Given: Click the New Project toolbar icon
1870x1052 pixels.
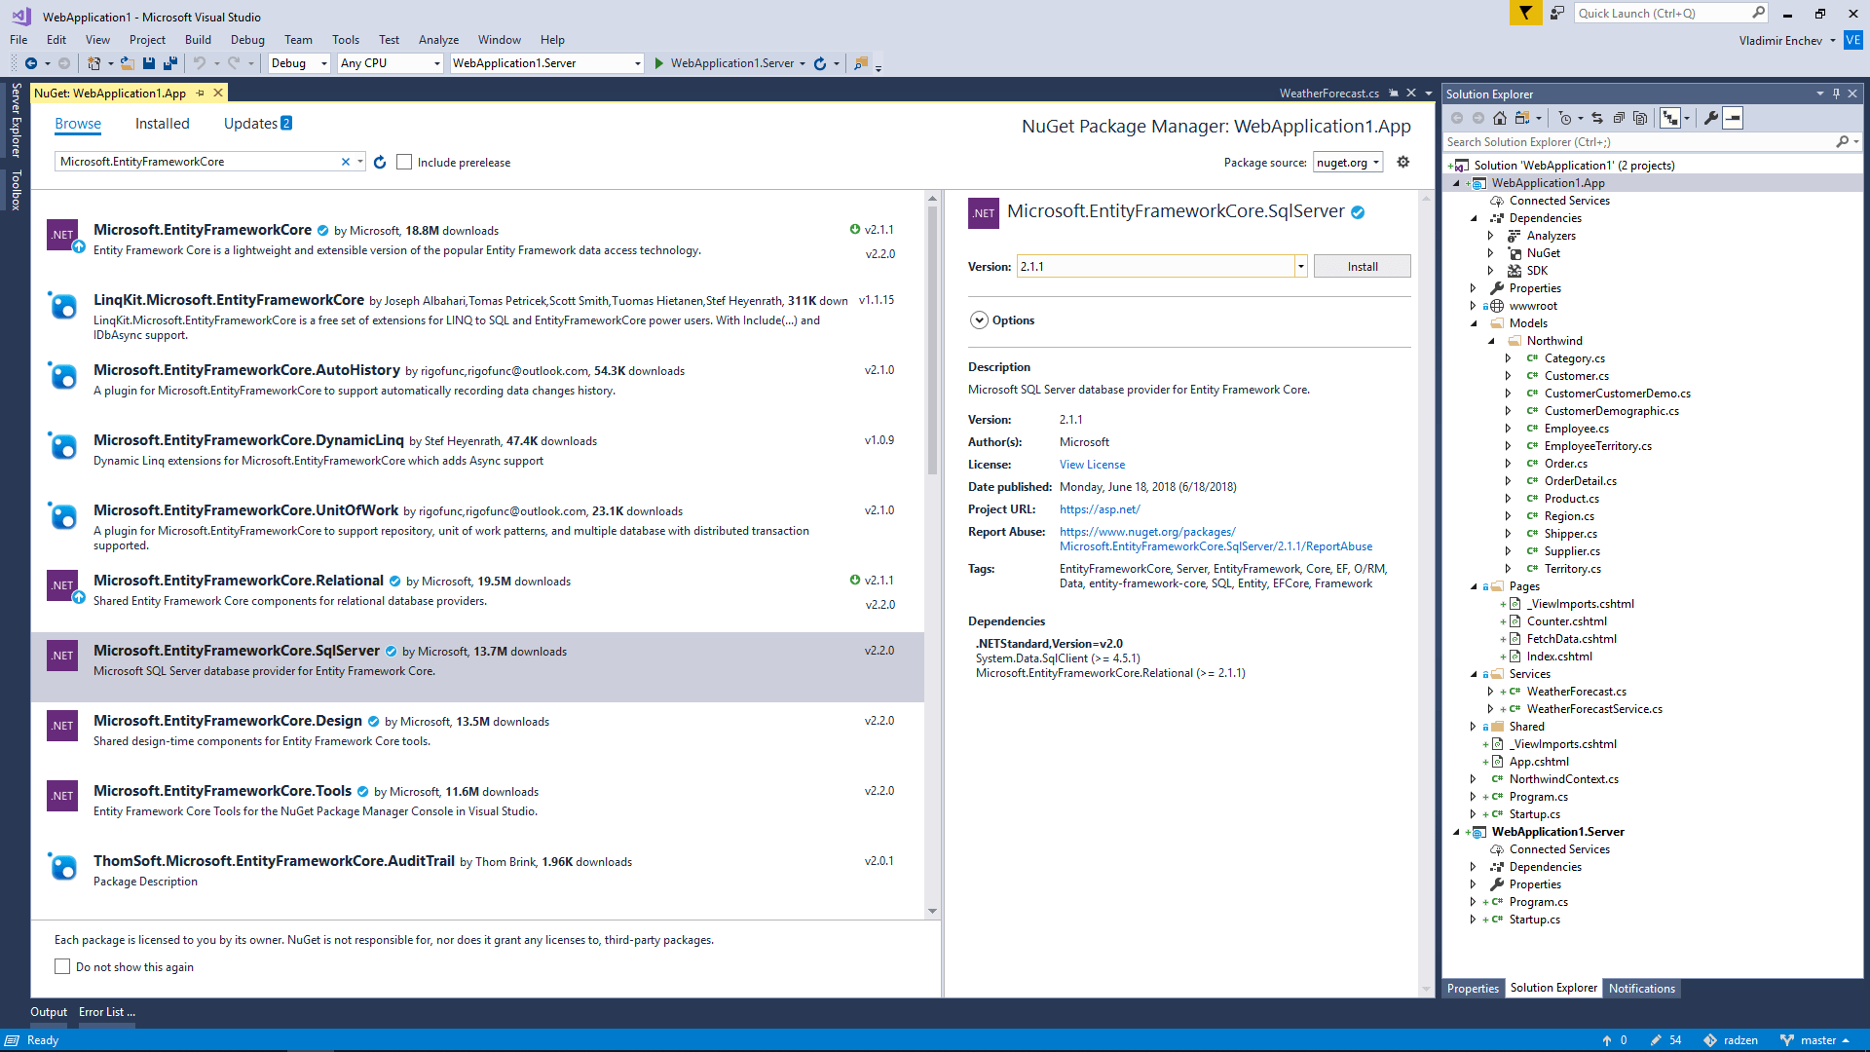Looking at the screenshot, I should (93, 63).
